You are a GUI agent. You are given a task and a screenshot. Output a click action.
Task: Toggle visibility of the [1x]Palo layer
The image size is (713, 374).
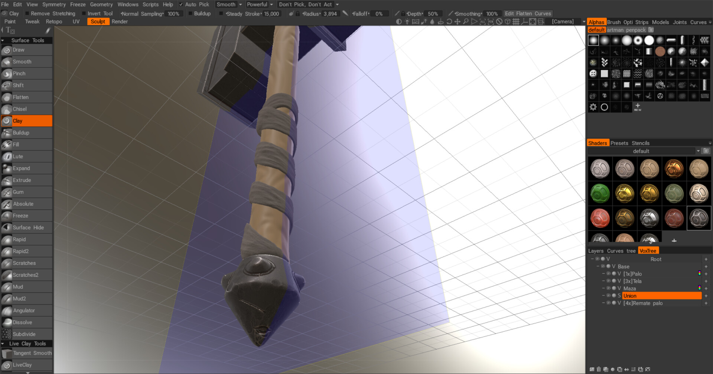(x=608, y=273)
